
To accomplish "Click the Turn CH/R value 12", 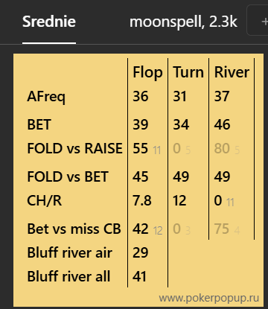I will point(179,200).
